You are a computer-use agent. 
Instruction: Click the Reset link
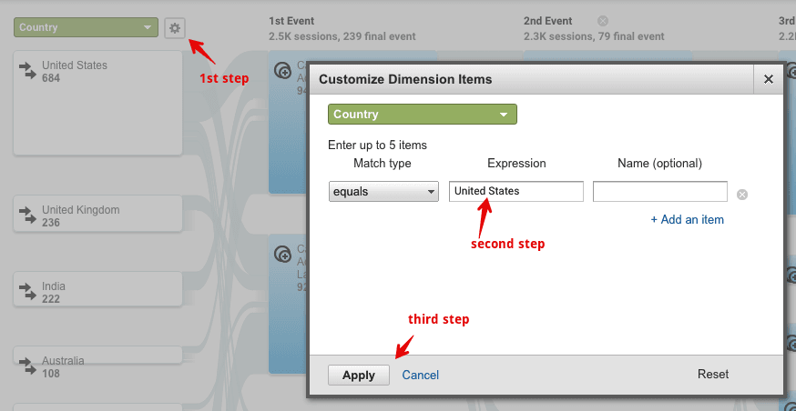click(x=713, y=374)
